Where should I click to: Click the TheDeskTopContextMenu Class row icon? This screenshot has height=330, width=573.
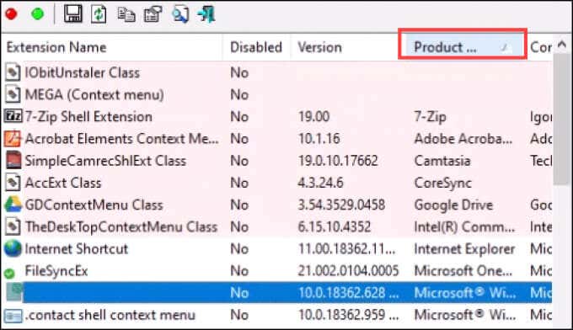point(13,226)
